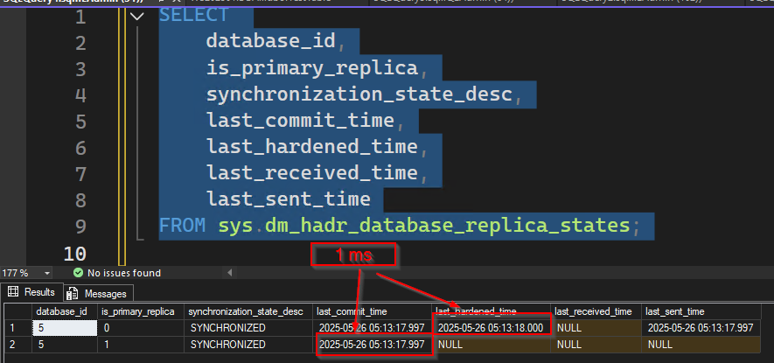774x363 pixels.
Task: Select row 1 header in results grid
Action: 18,328
